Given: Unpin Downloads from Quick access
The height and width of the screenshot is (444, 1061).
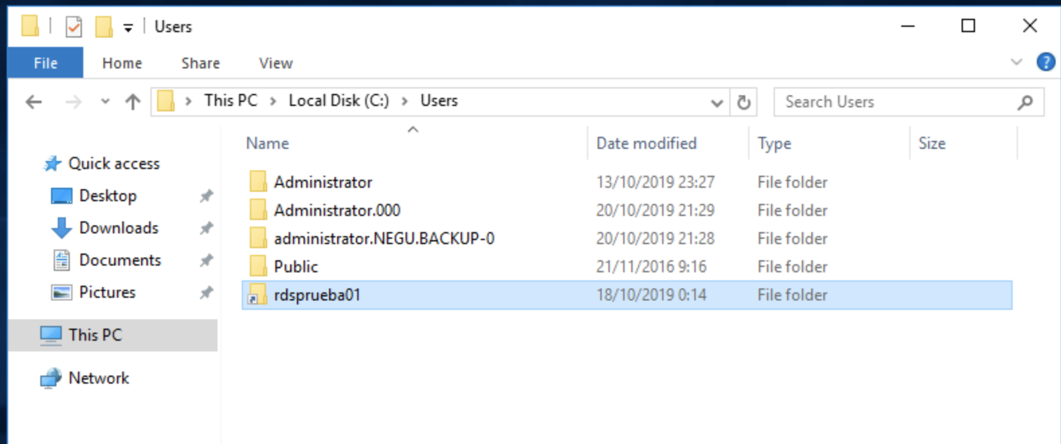Looking at the screenshot, I should click(206, 228).
